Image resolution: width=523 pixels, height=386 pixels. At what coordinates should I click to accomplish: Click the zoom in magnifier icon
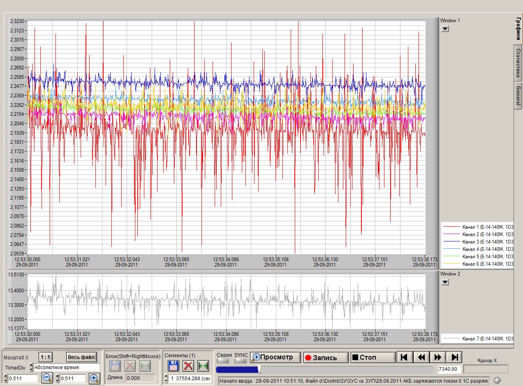95,378
